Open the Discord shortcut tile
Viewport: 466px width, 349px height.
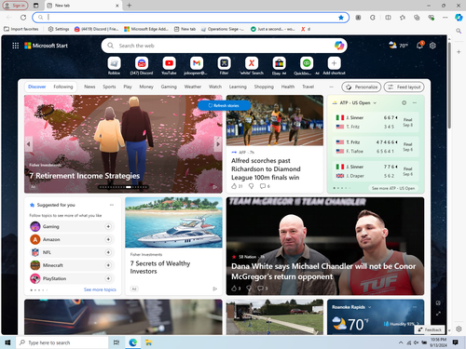tap(142, 63)
